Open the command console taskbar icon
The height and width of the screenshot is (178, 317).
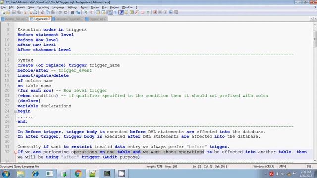(107, 174)
